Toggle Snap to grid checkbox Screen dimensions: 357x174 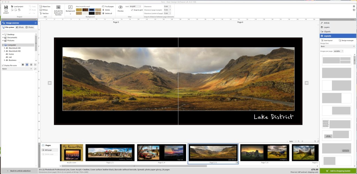point(132,10)
